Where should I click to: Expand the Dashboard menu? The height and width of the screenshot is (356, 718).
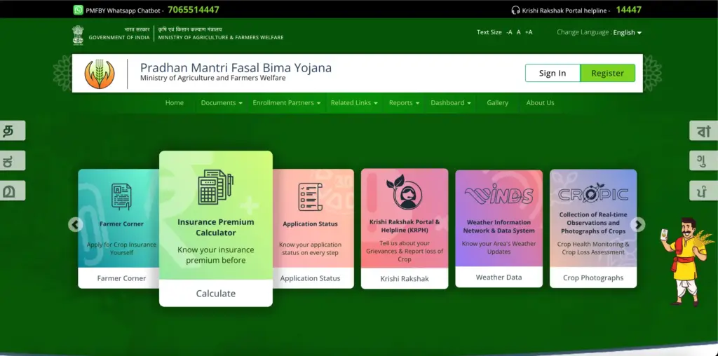[x=451, y=103]
